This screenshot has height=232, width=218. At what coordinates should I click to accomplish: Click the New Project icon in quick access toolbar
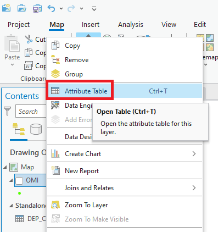(6, 8)
